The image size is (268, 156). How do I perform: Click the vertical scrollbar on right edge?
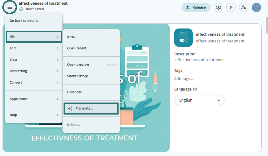[x=267, y=25]
